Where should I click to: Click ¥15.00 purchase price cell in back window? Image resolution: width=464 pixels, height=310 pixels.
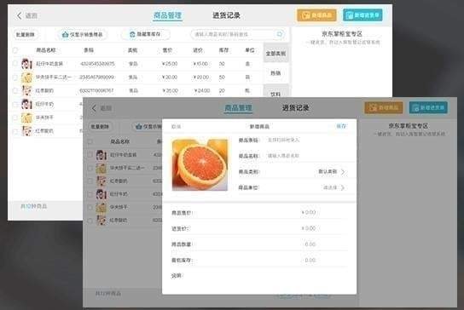[x=200, y=64]
